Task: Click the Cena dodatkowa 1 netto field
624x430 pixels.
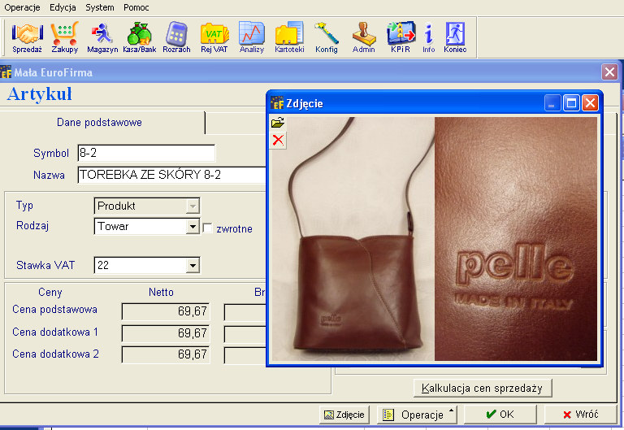Action: (x=166, y=333)
